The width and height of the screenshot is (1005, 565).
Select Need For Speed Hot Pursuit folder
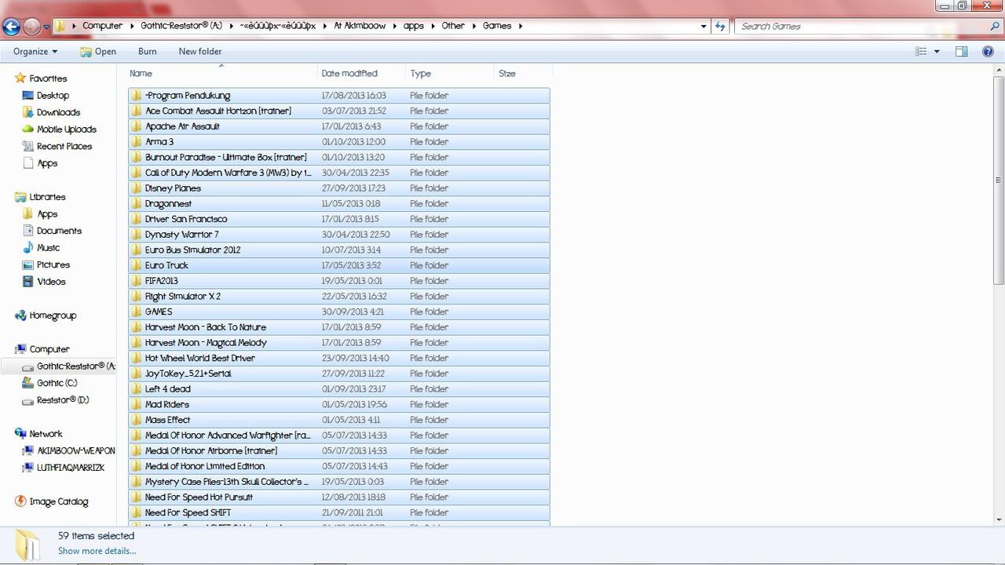(338, 498)
